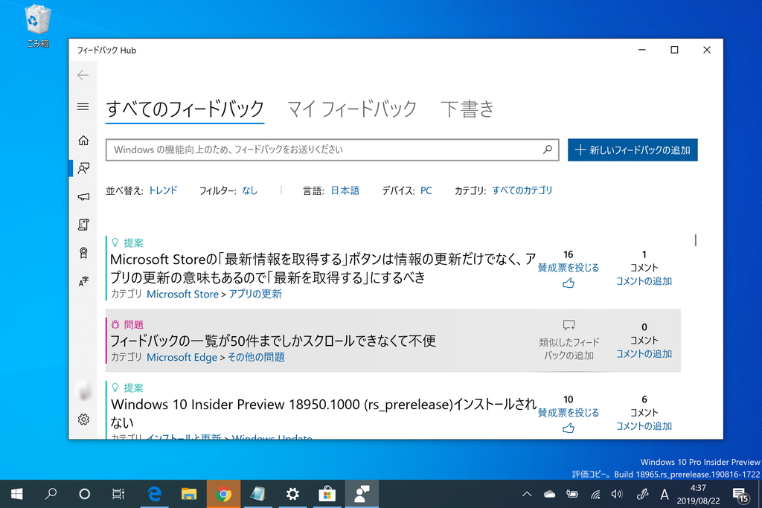762x508 pixels.
Task: Open the Quests scroll icon in sidebar
Action: pos(83,224)
